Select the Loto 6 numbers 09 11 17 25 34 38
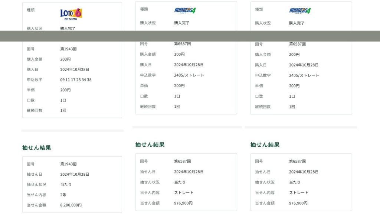 coord(76,80)
